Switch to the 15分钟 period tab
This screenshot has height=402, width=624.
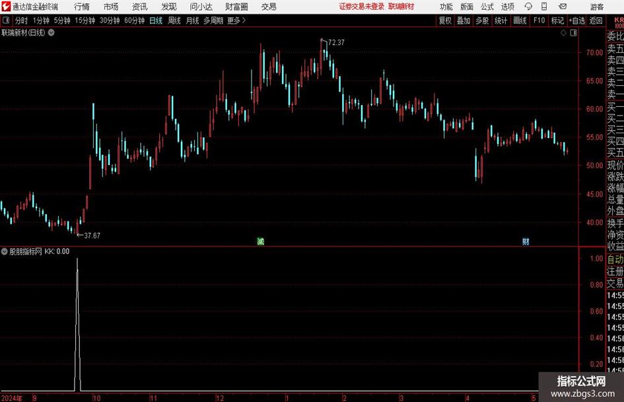pyautogui.click(x=85, y=20)
